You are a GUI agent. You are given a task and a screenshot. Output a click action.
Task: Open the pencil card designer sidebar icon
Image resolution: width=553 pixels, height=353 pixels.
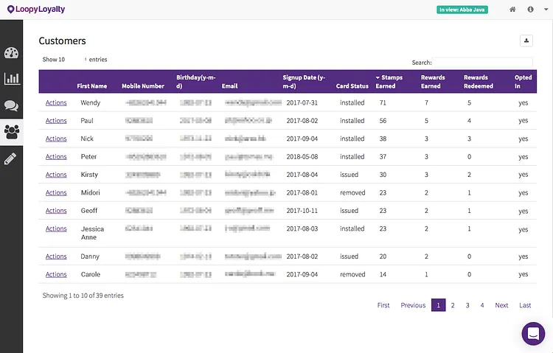[10, 158]
